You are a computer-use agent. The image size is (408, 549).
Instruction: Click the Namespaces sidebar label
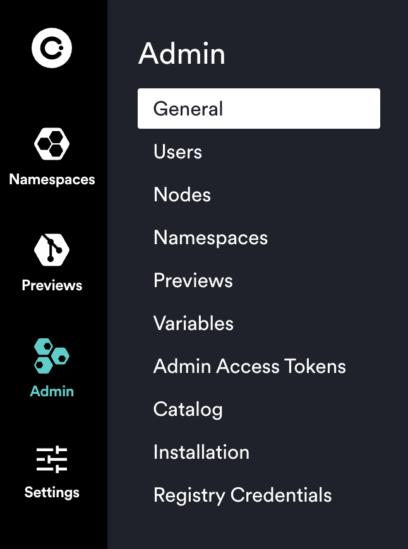point(51,179)
